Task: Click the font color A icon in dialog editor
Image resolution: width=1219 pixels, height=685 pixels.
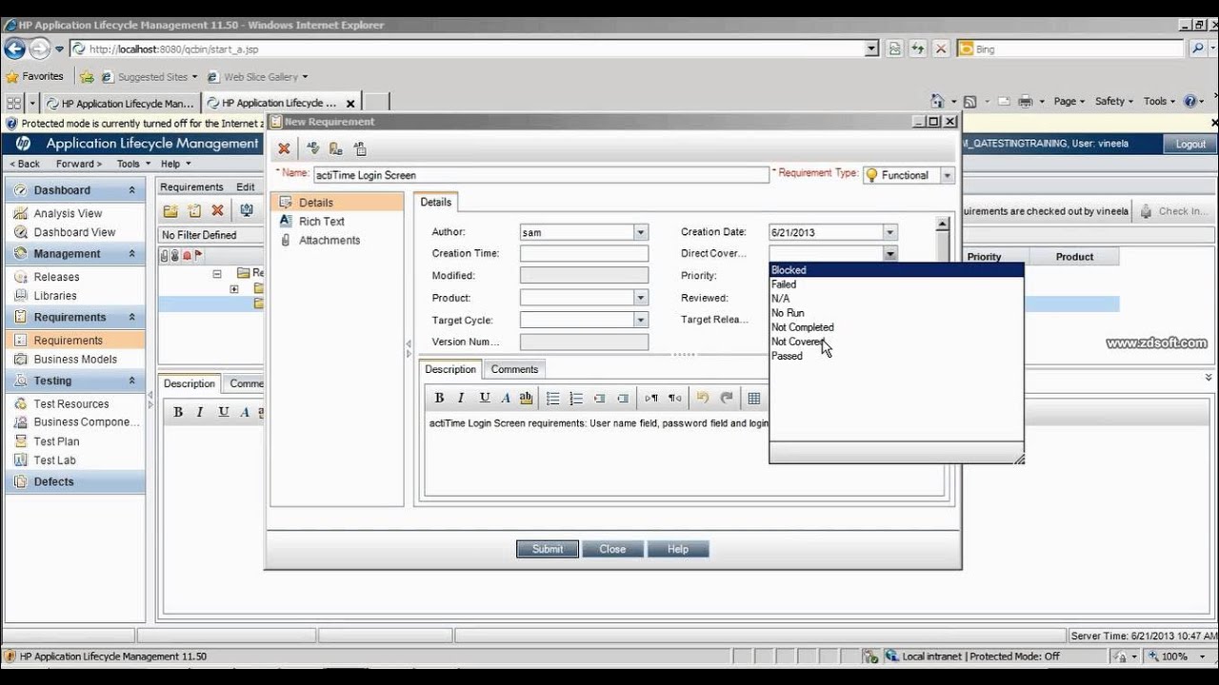Action: click(506, 398)
